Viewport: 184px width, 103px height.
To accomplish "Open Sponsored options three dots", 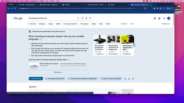I will (x=37, y=87).
